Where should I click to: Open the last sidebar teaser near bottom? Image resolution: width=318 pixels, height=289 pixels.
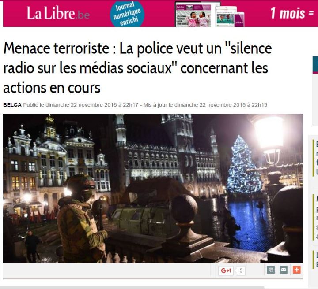click(316, 259)
